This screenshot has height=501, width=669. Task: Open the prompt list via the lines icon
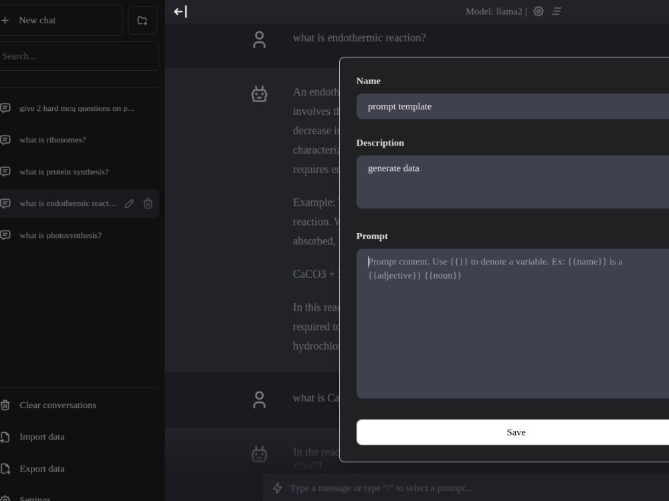click(x=557, y=11)
